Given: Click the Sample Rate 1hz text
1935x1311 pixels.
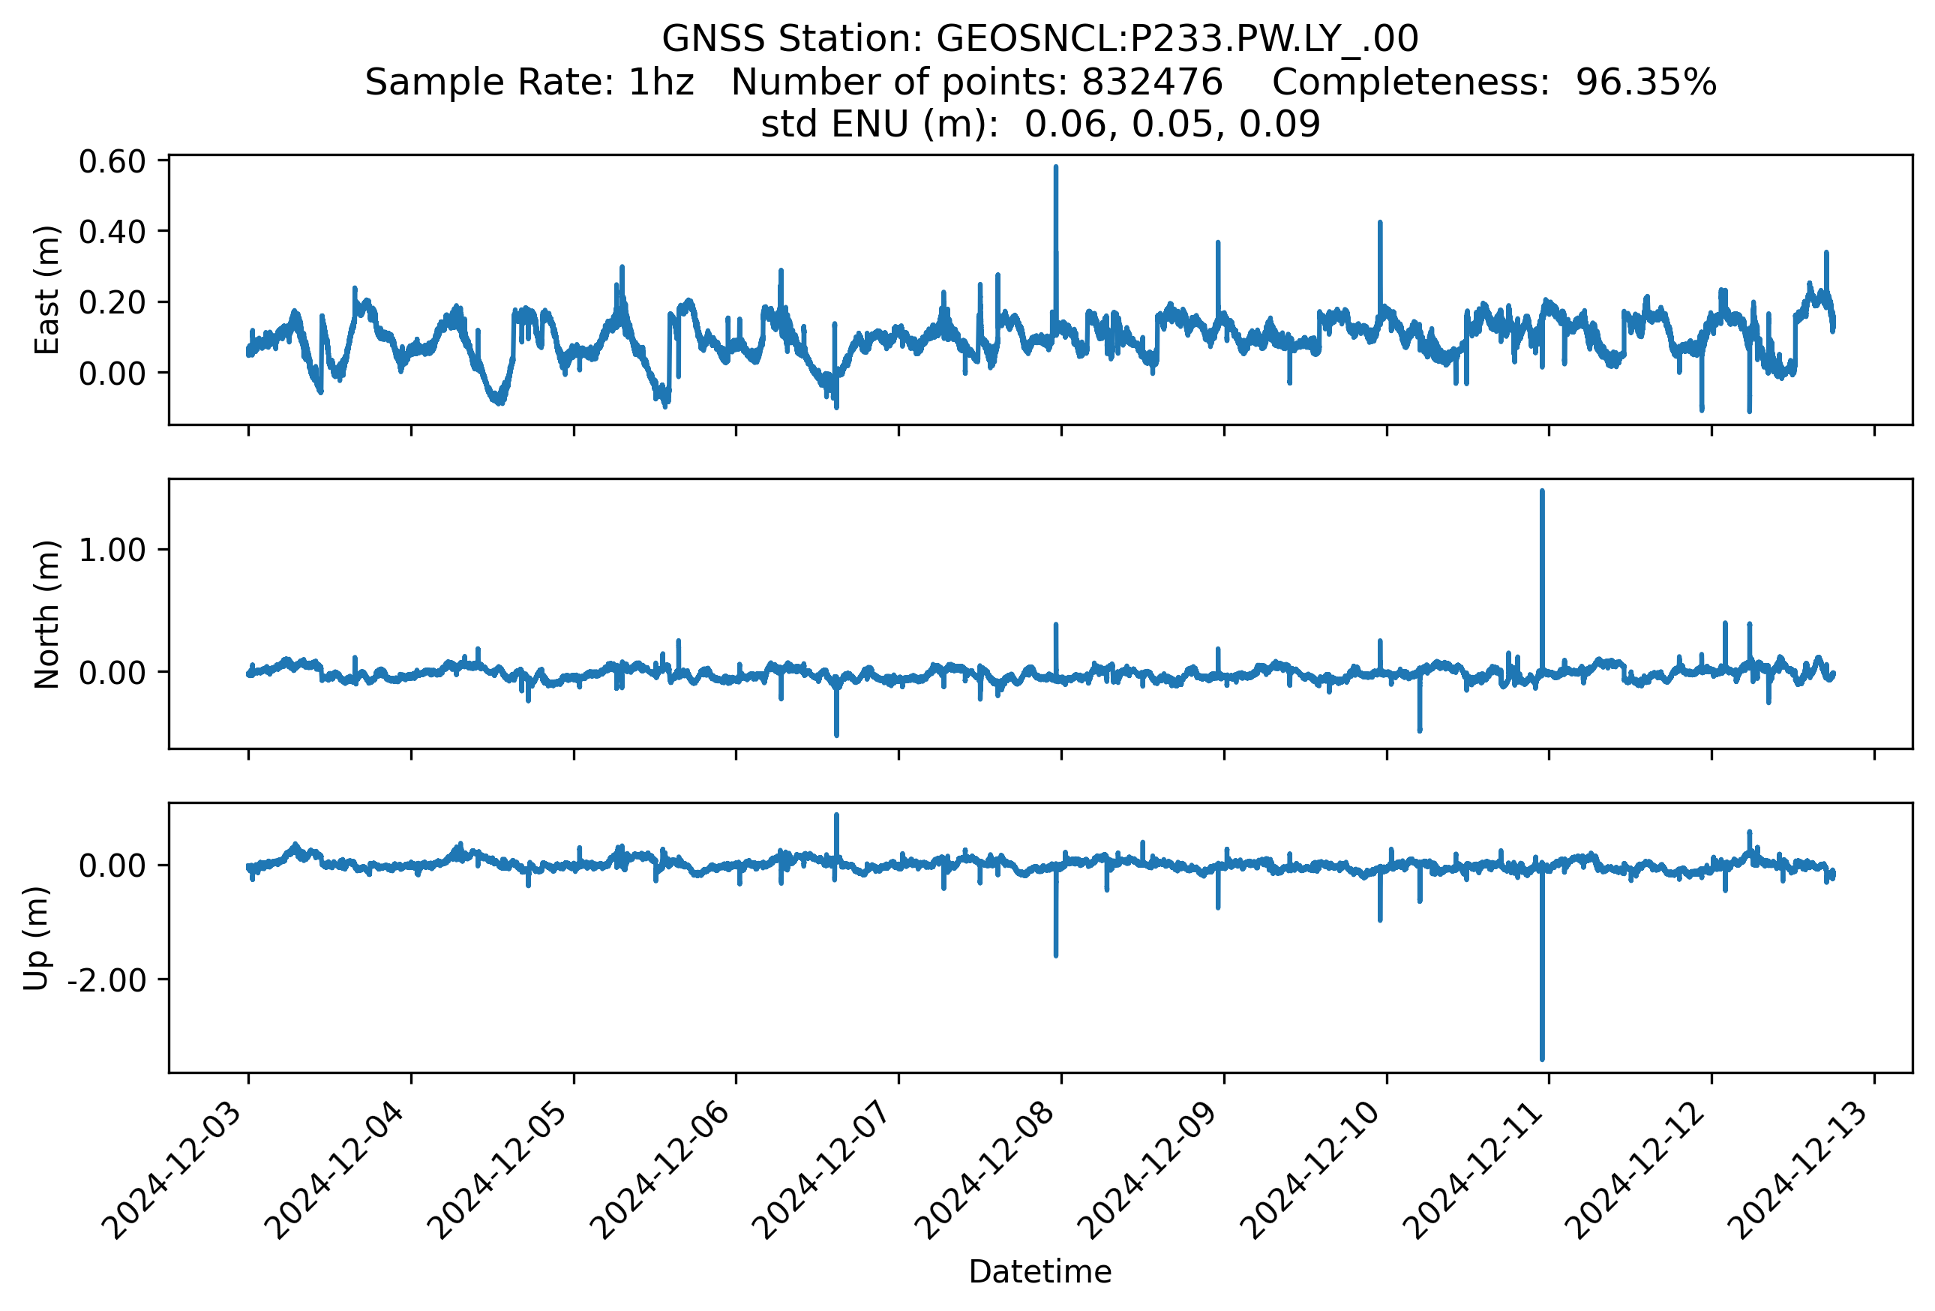Looking at the screenshot, I should [529, 82].
